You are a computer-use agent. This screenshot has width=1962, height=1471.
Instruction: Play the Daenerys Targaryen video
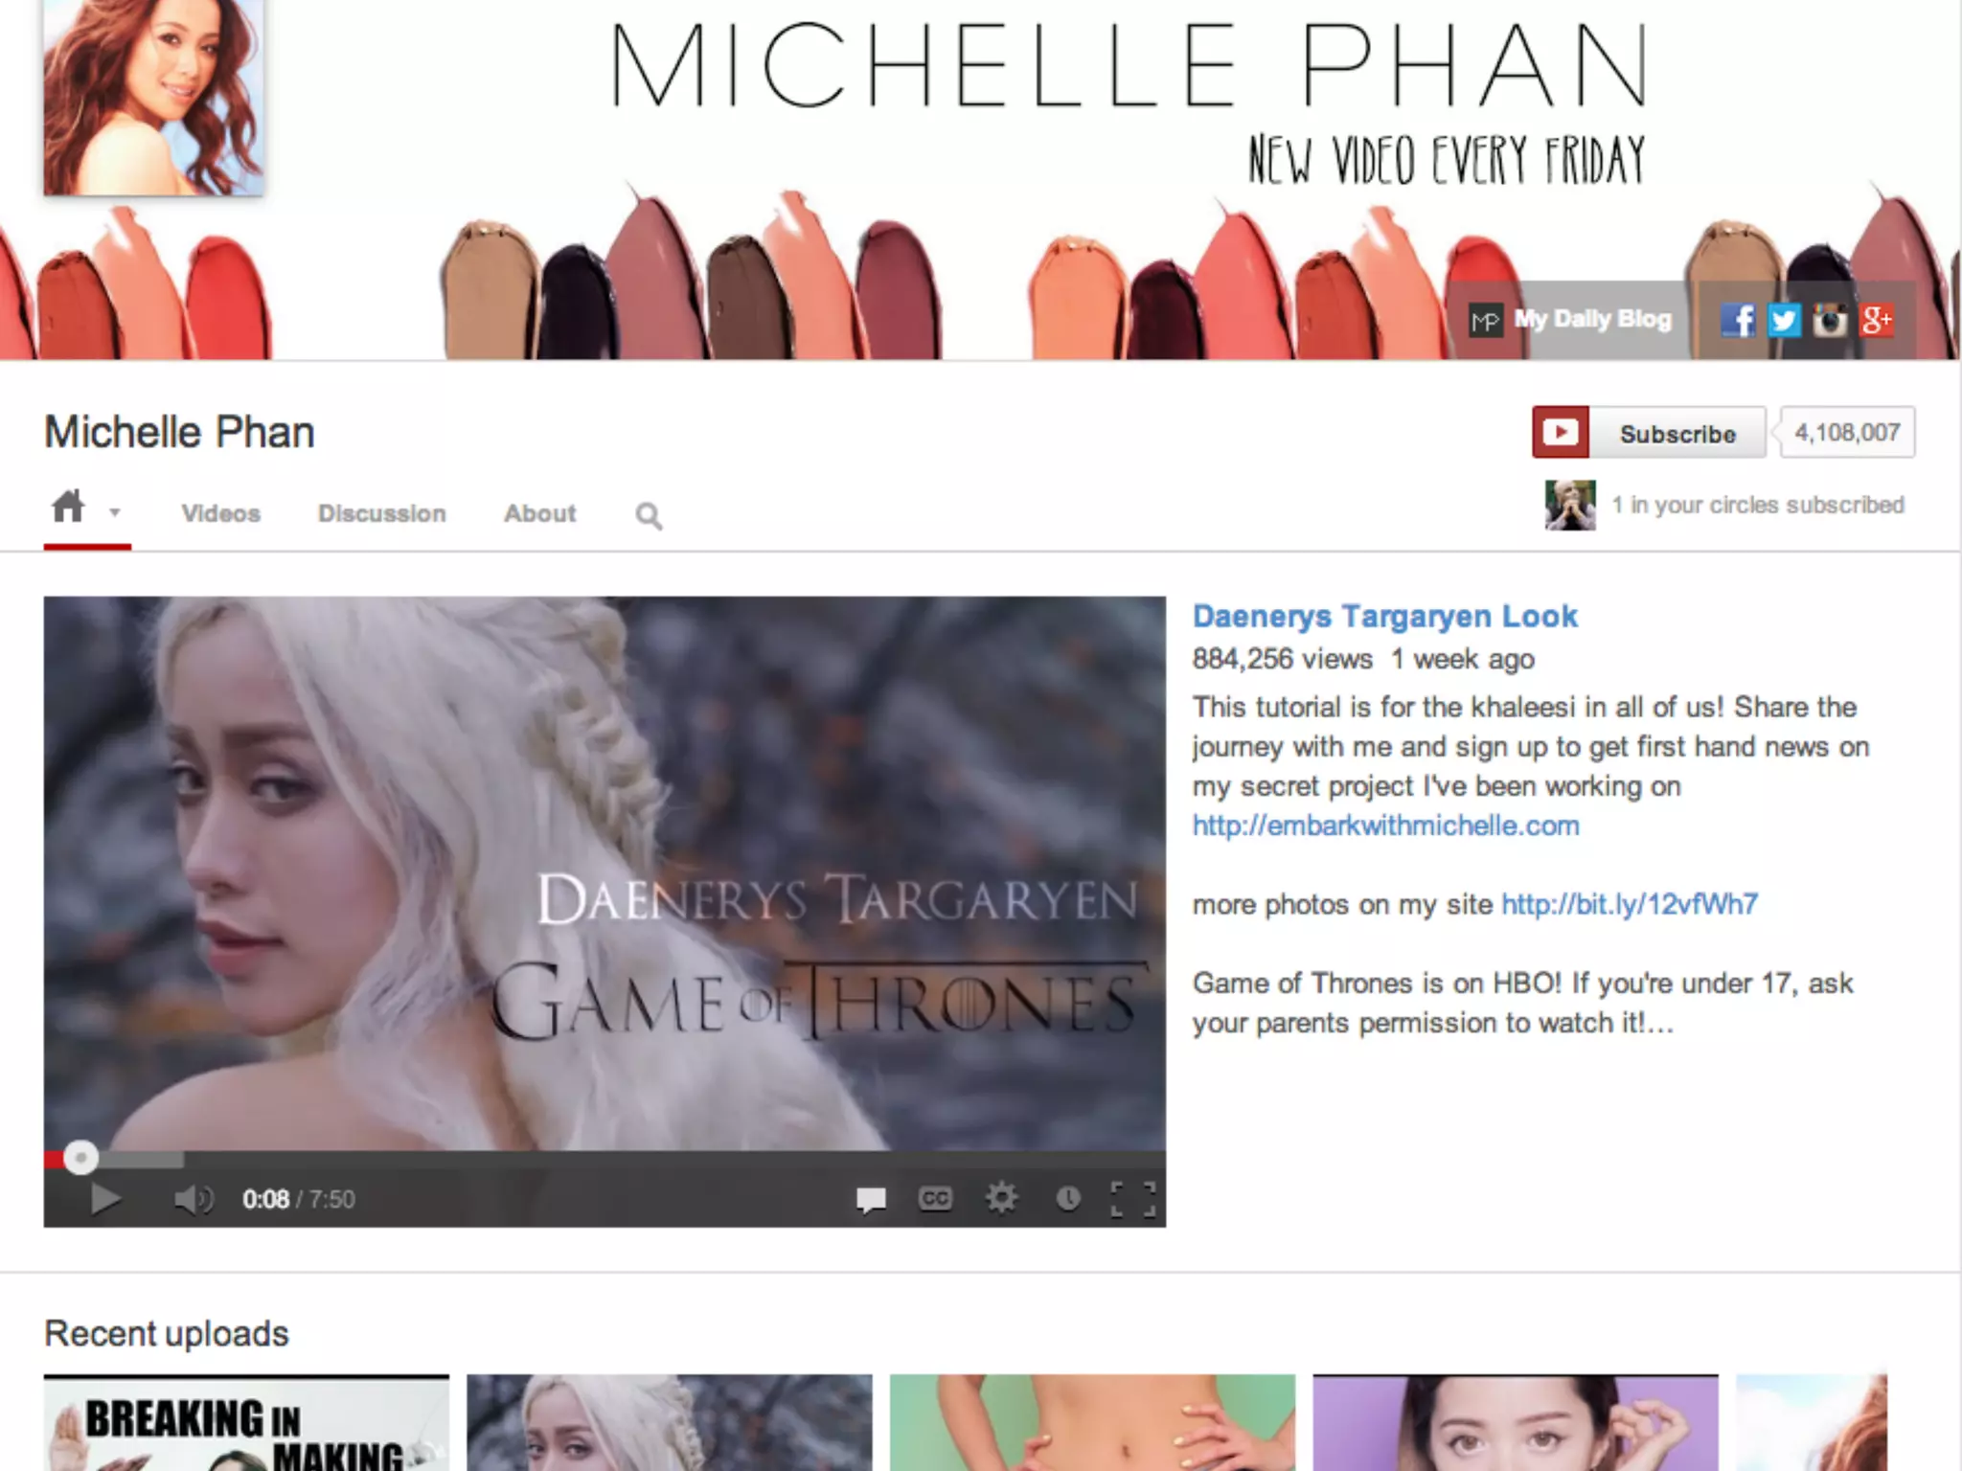pyautogui.click(x=105, y=1199)
